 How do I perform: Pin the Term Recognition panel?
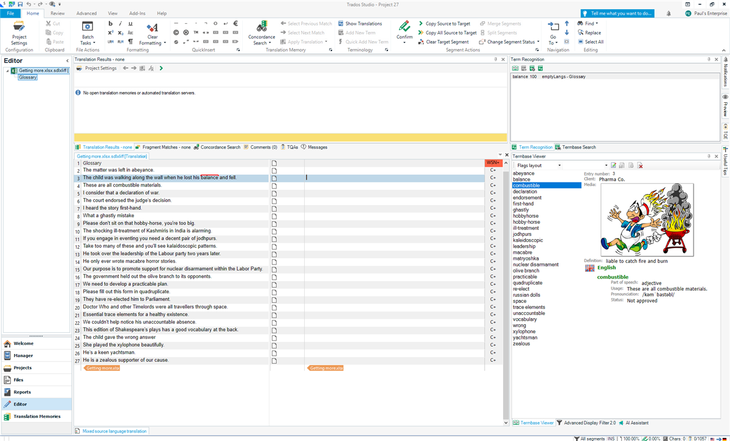point(709,59)
